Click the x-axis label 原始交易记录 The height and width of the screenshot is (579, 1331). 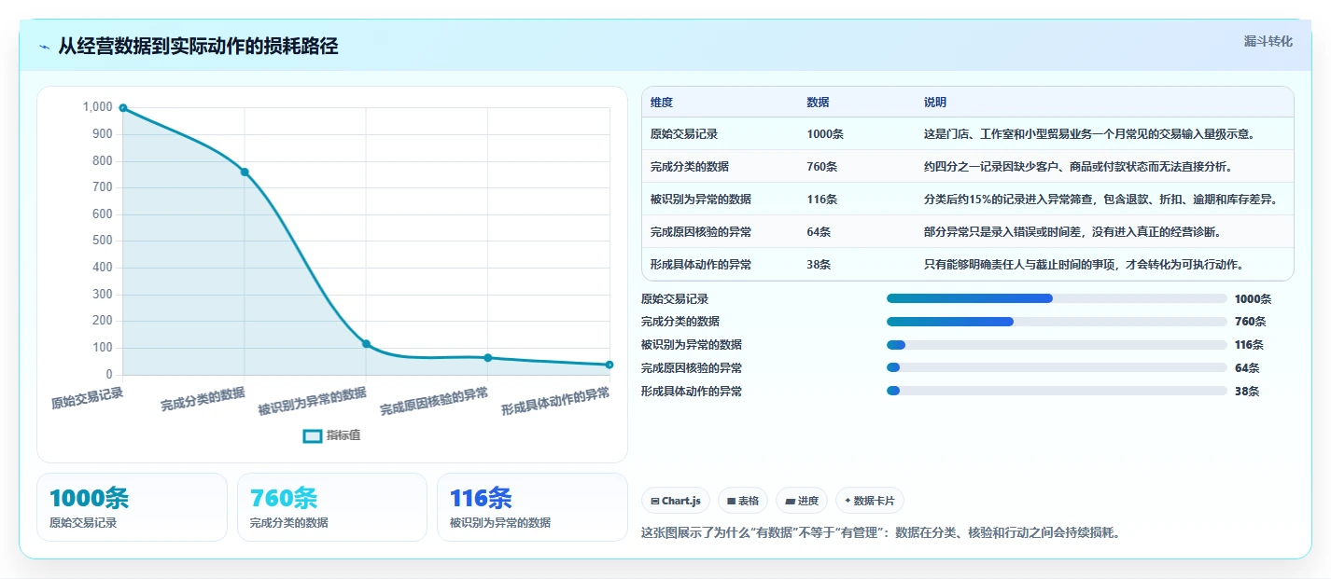click(87, 399)
